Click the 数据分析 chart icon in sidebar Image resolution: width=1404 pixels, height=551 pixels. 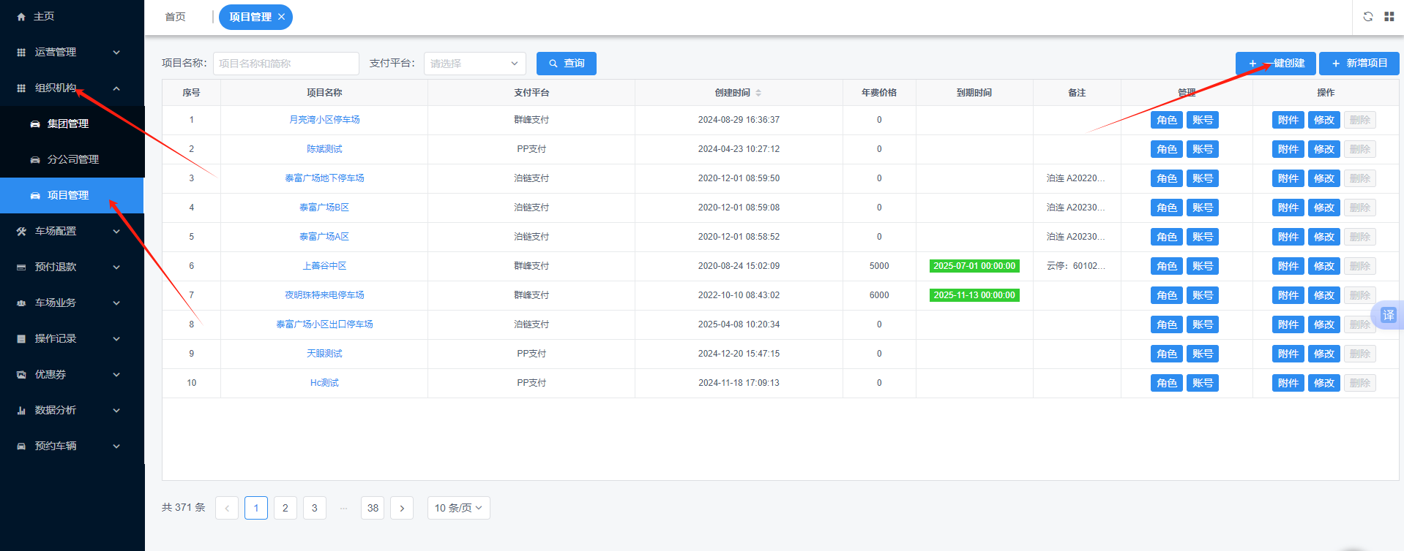(21, 411)
